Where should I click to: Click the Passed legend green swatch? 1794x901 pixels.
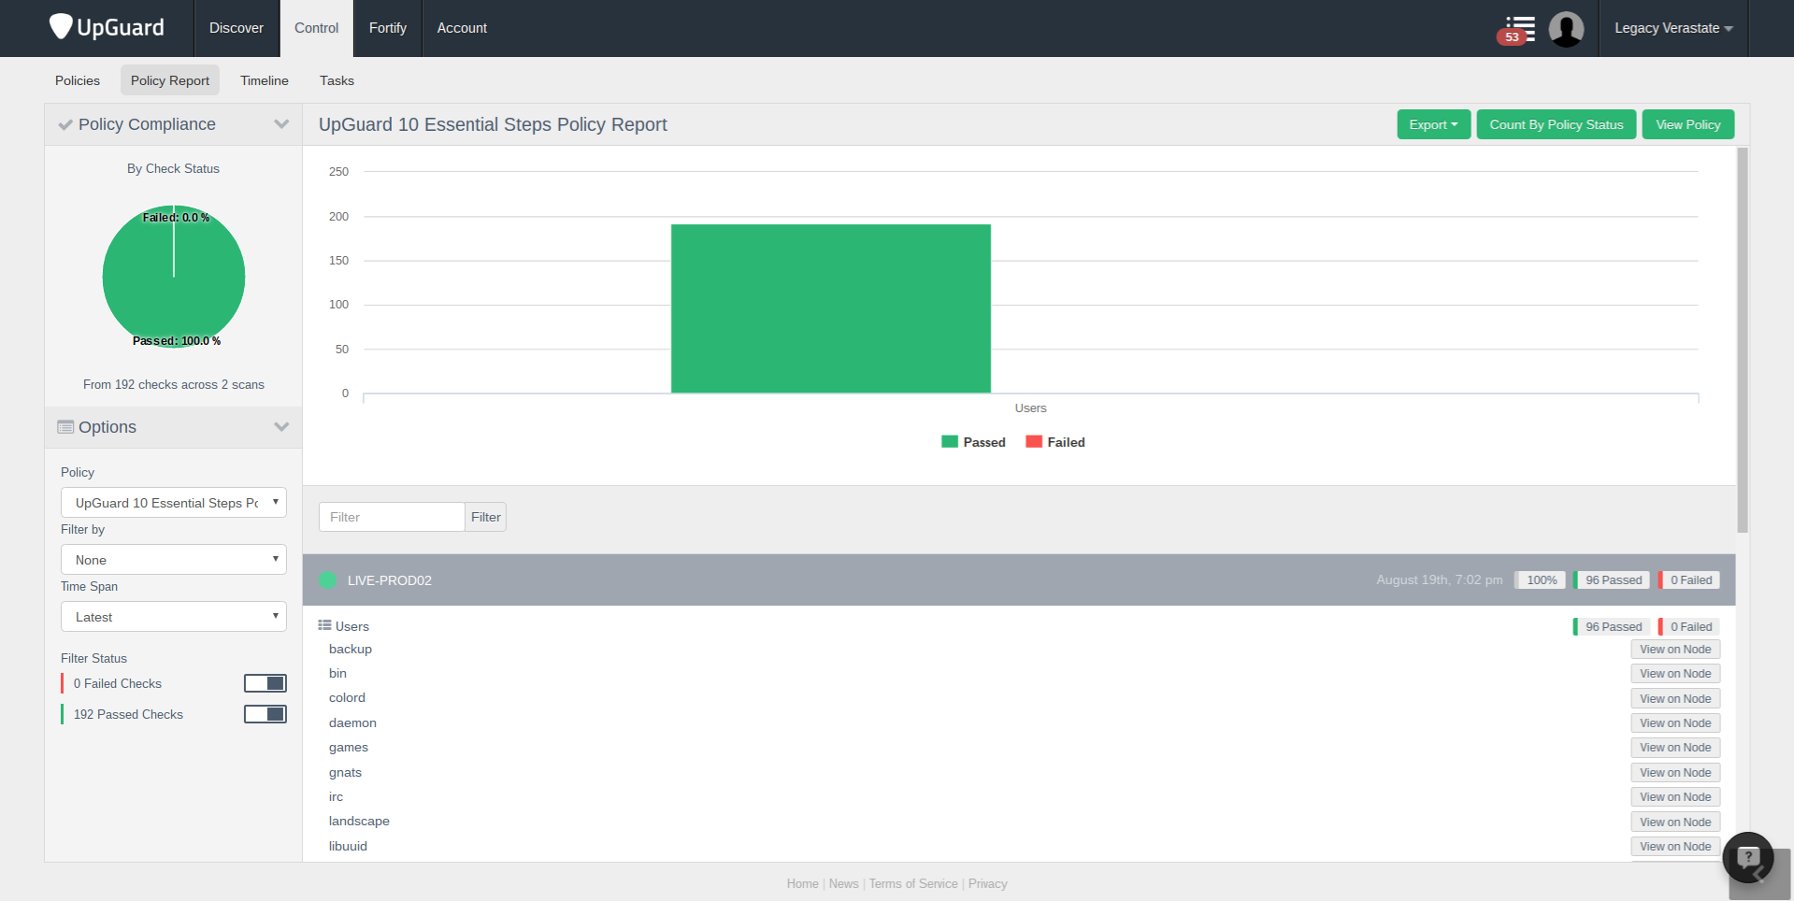pos(950,442)
